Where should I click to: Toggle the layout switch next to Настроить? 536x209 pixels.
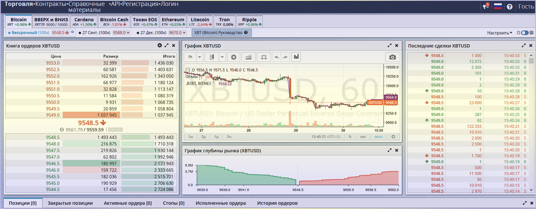(524, 33)
